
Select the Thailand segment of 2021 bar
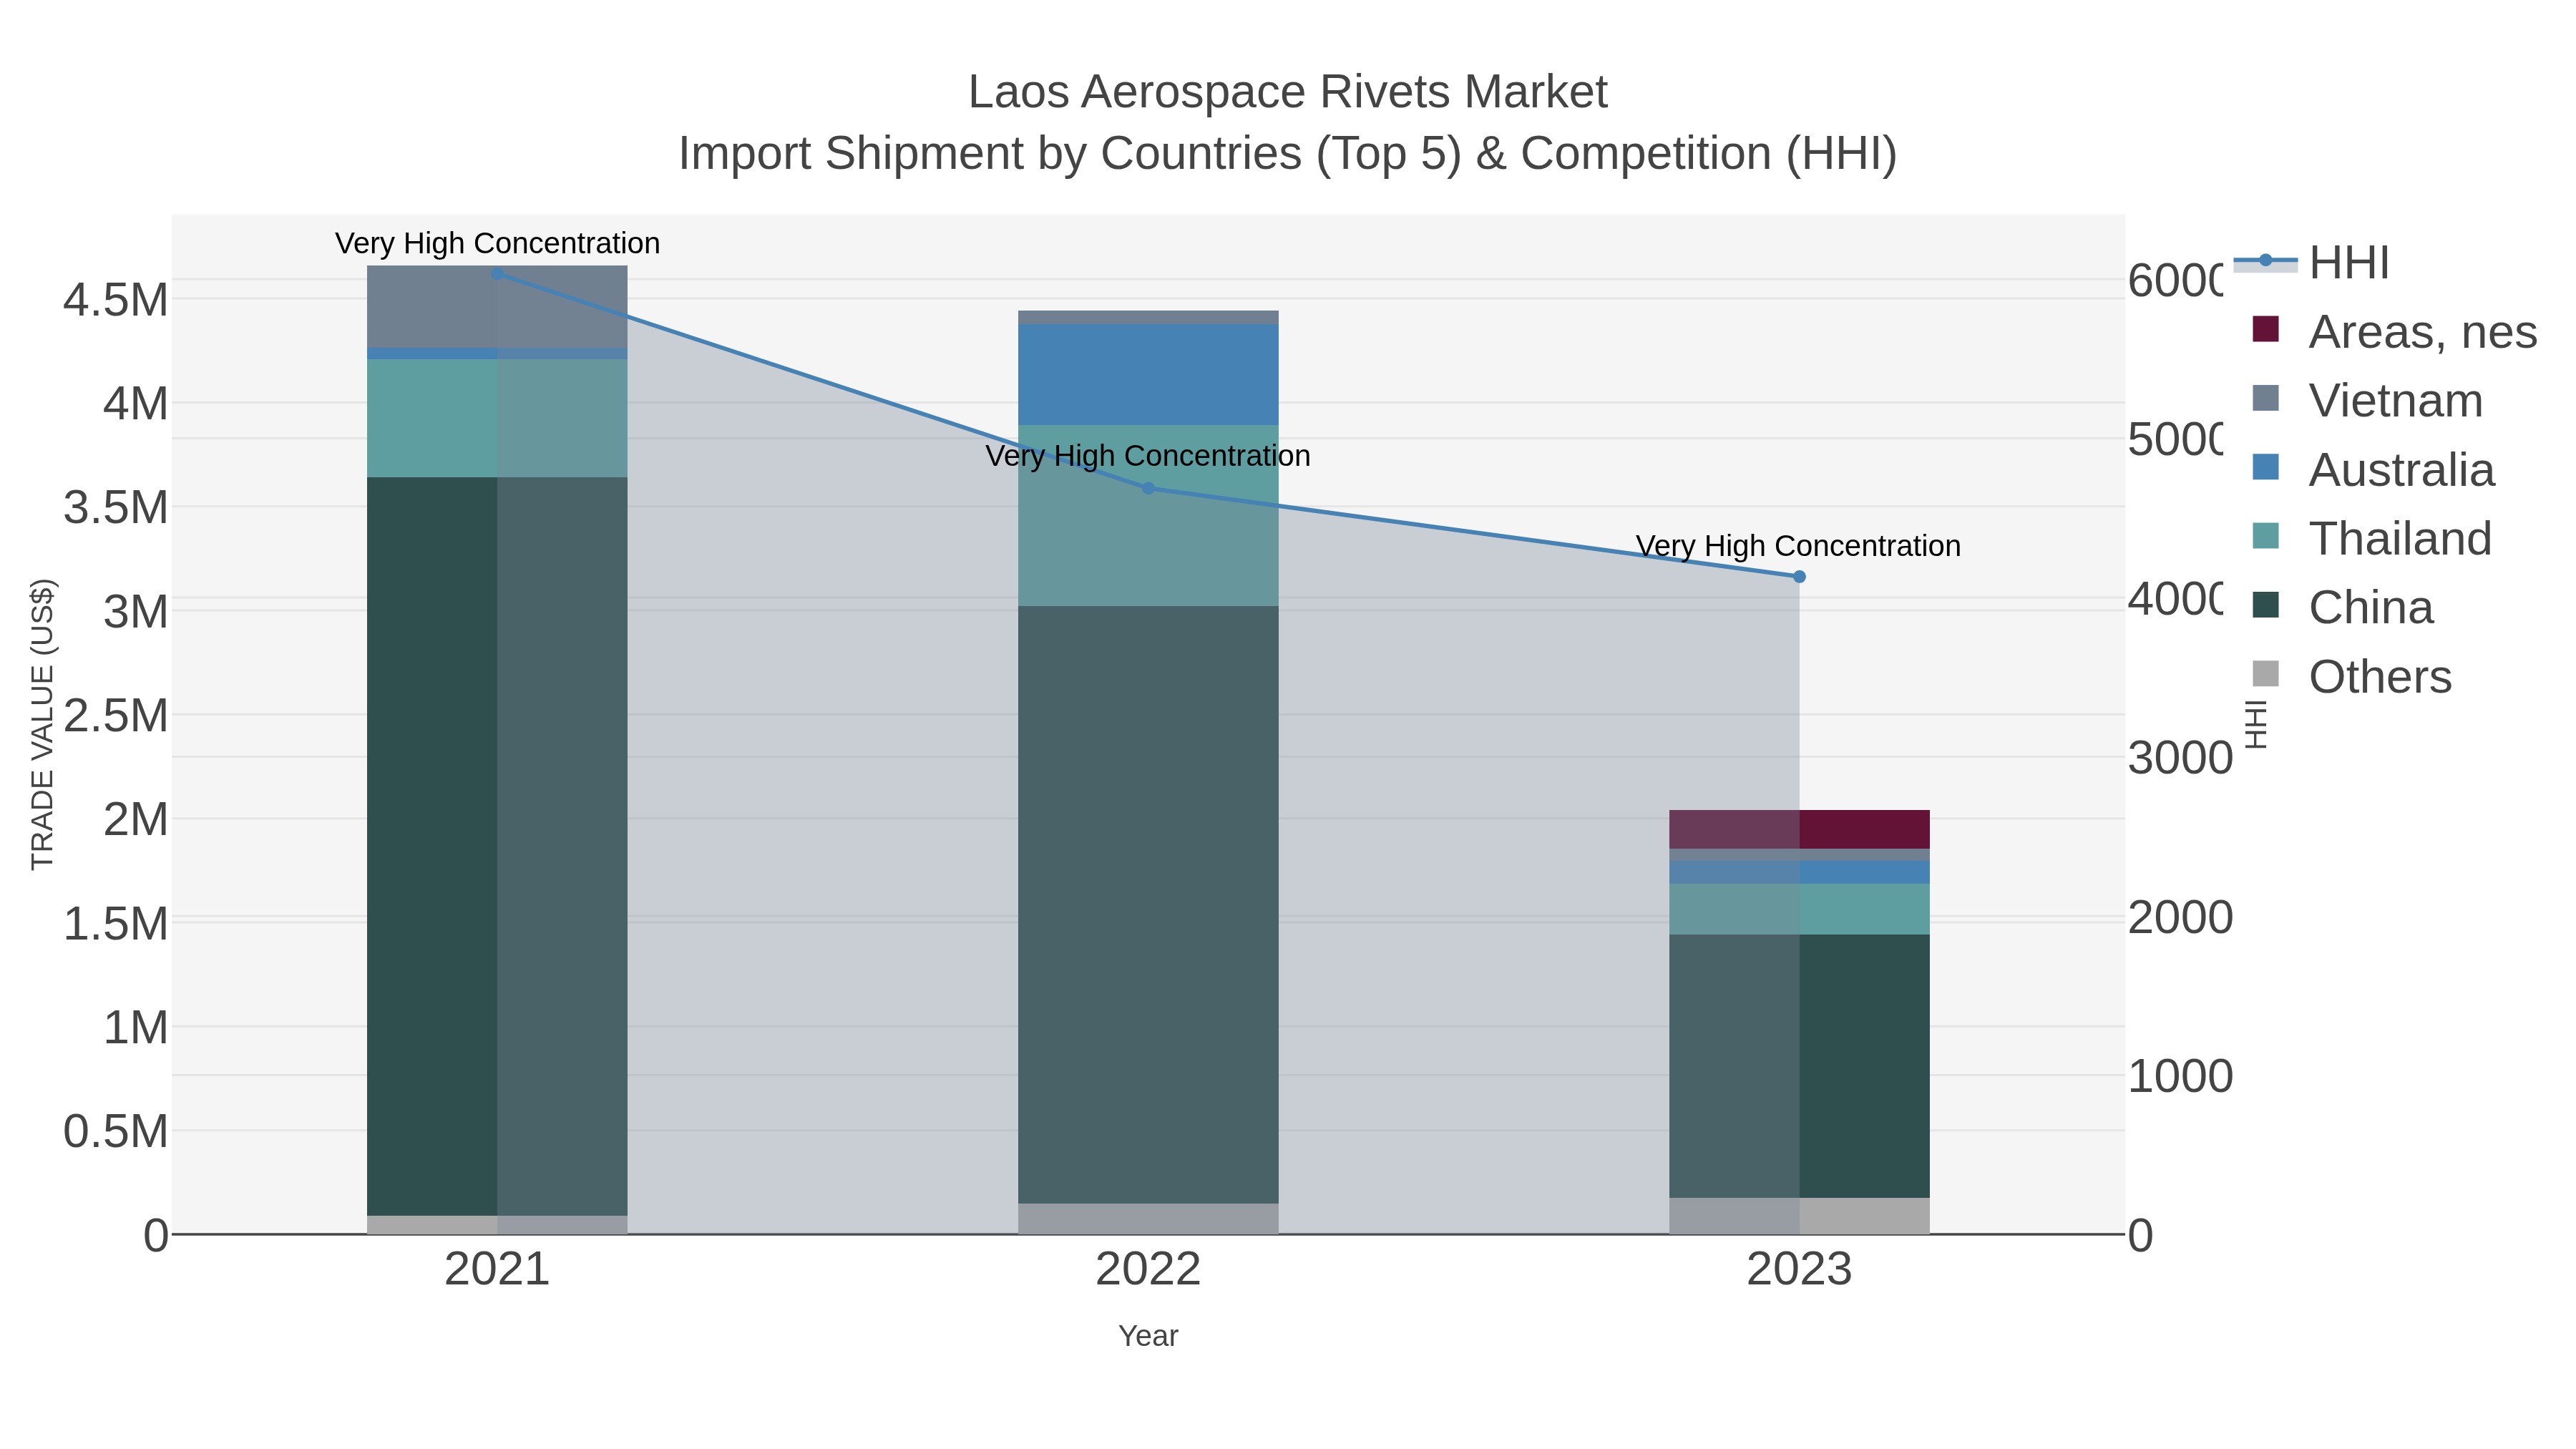pos(497,418)
